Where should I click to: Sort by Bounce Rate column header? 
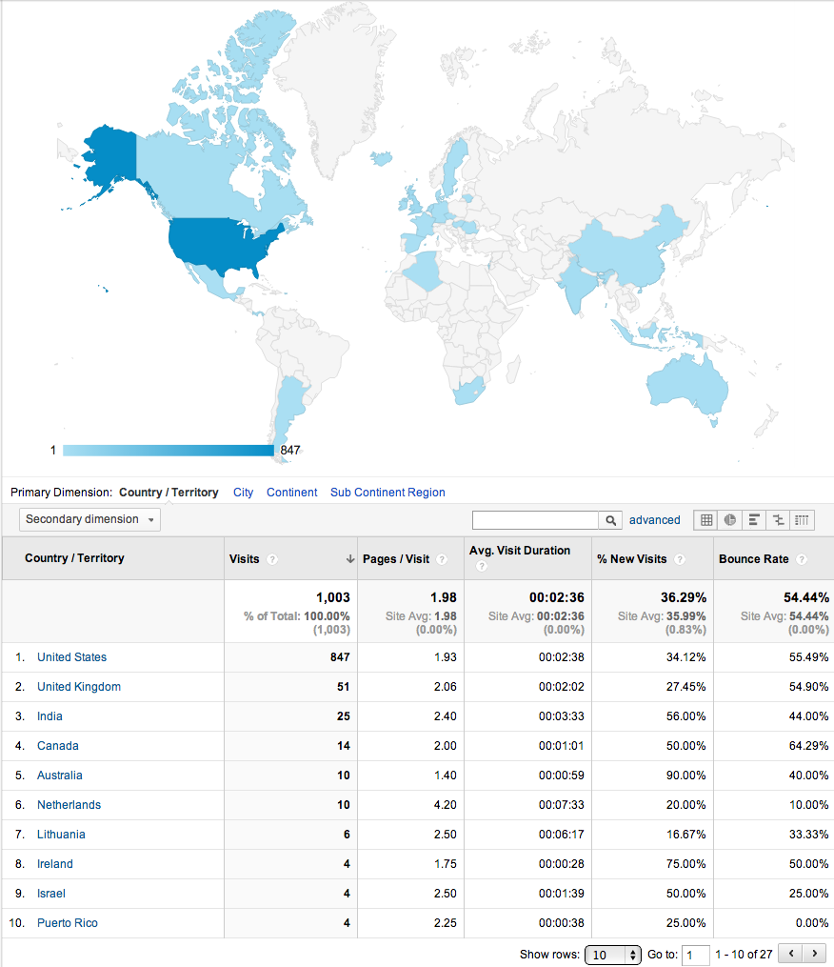753,559
